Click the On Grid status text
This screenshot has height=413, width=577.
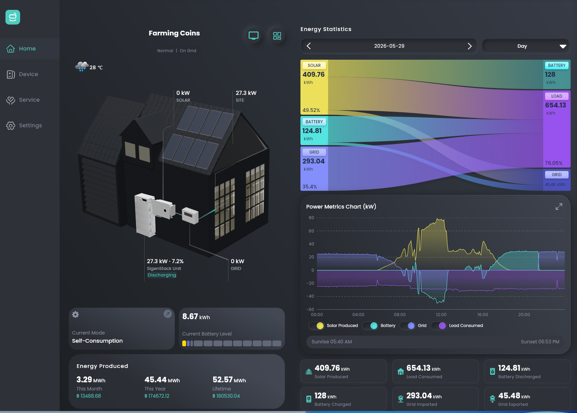pyautogui.click(x=188, y=51)
